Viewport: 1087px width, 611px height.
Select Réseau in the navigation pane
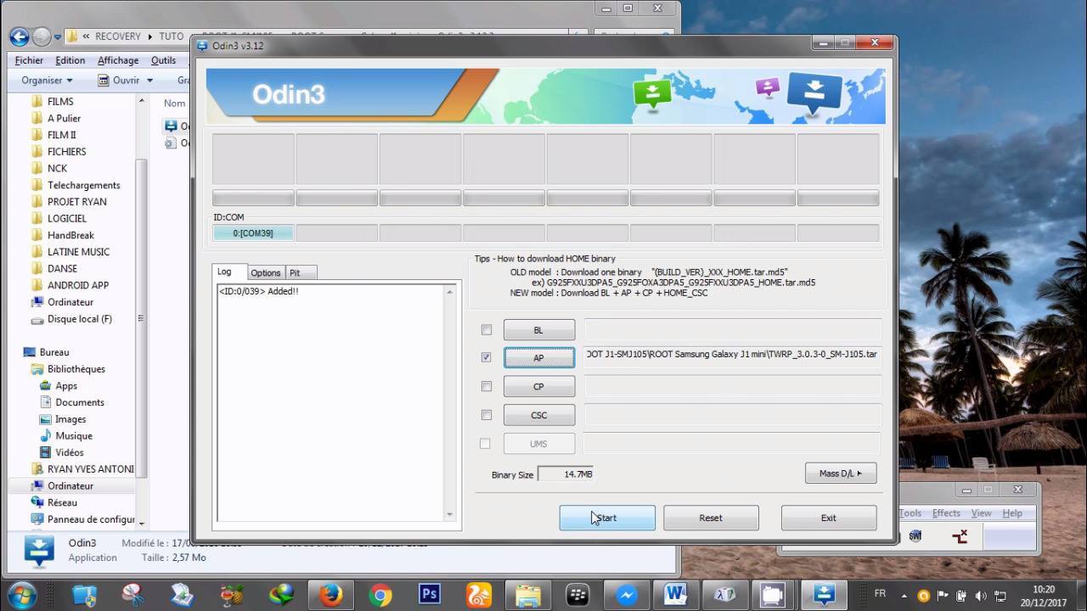click(62, 502)
